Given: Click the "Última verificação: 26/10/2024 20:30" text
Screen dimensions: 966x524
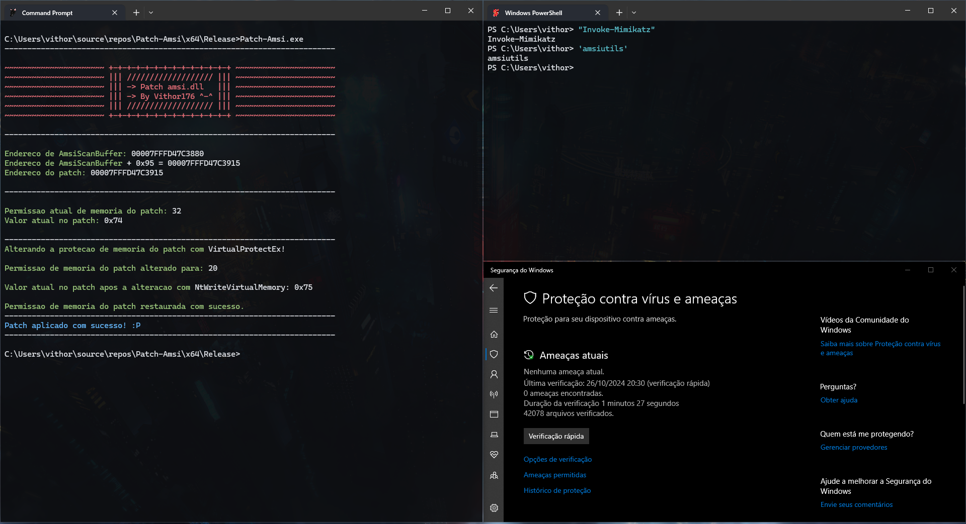Looking at the screenshot, I should 617,383.
